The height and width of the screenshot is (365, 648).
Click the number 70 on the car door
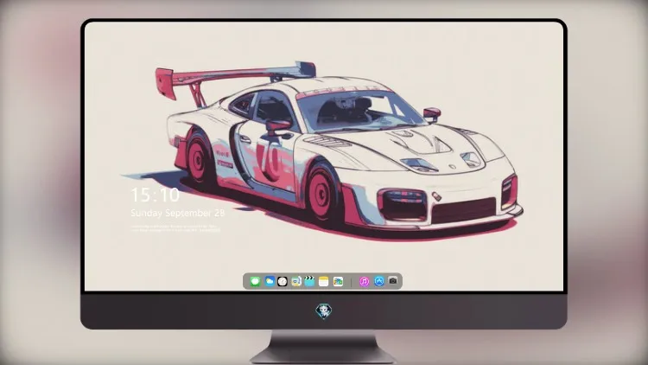point(270,159)
